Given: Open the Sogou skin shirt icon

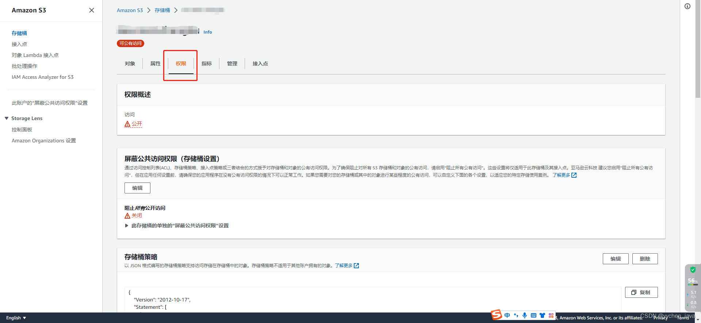Looking at the screenshot, I should tap(542, 315).
